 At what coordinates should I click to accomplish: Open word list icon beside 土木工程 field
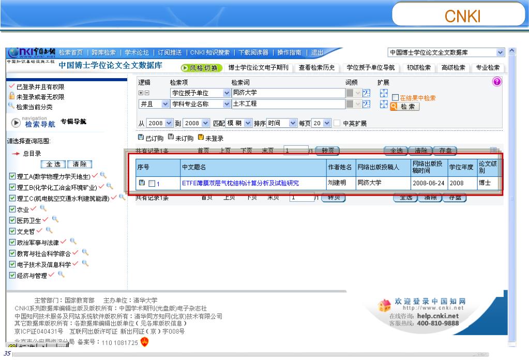367,104
